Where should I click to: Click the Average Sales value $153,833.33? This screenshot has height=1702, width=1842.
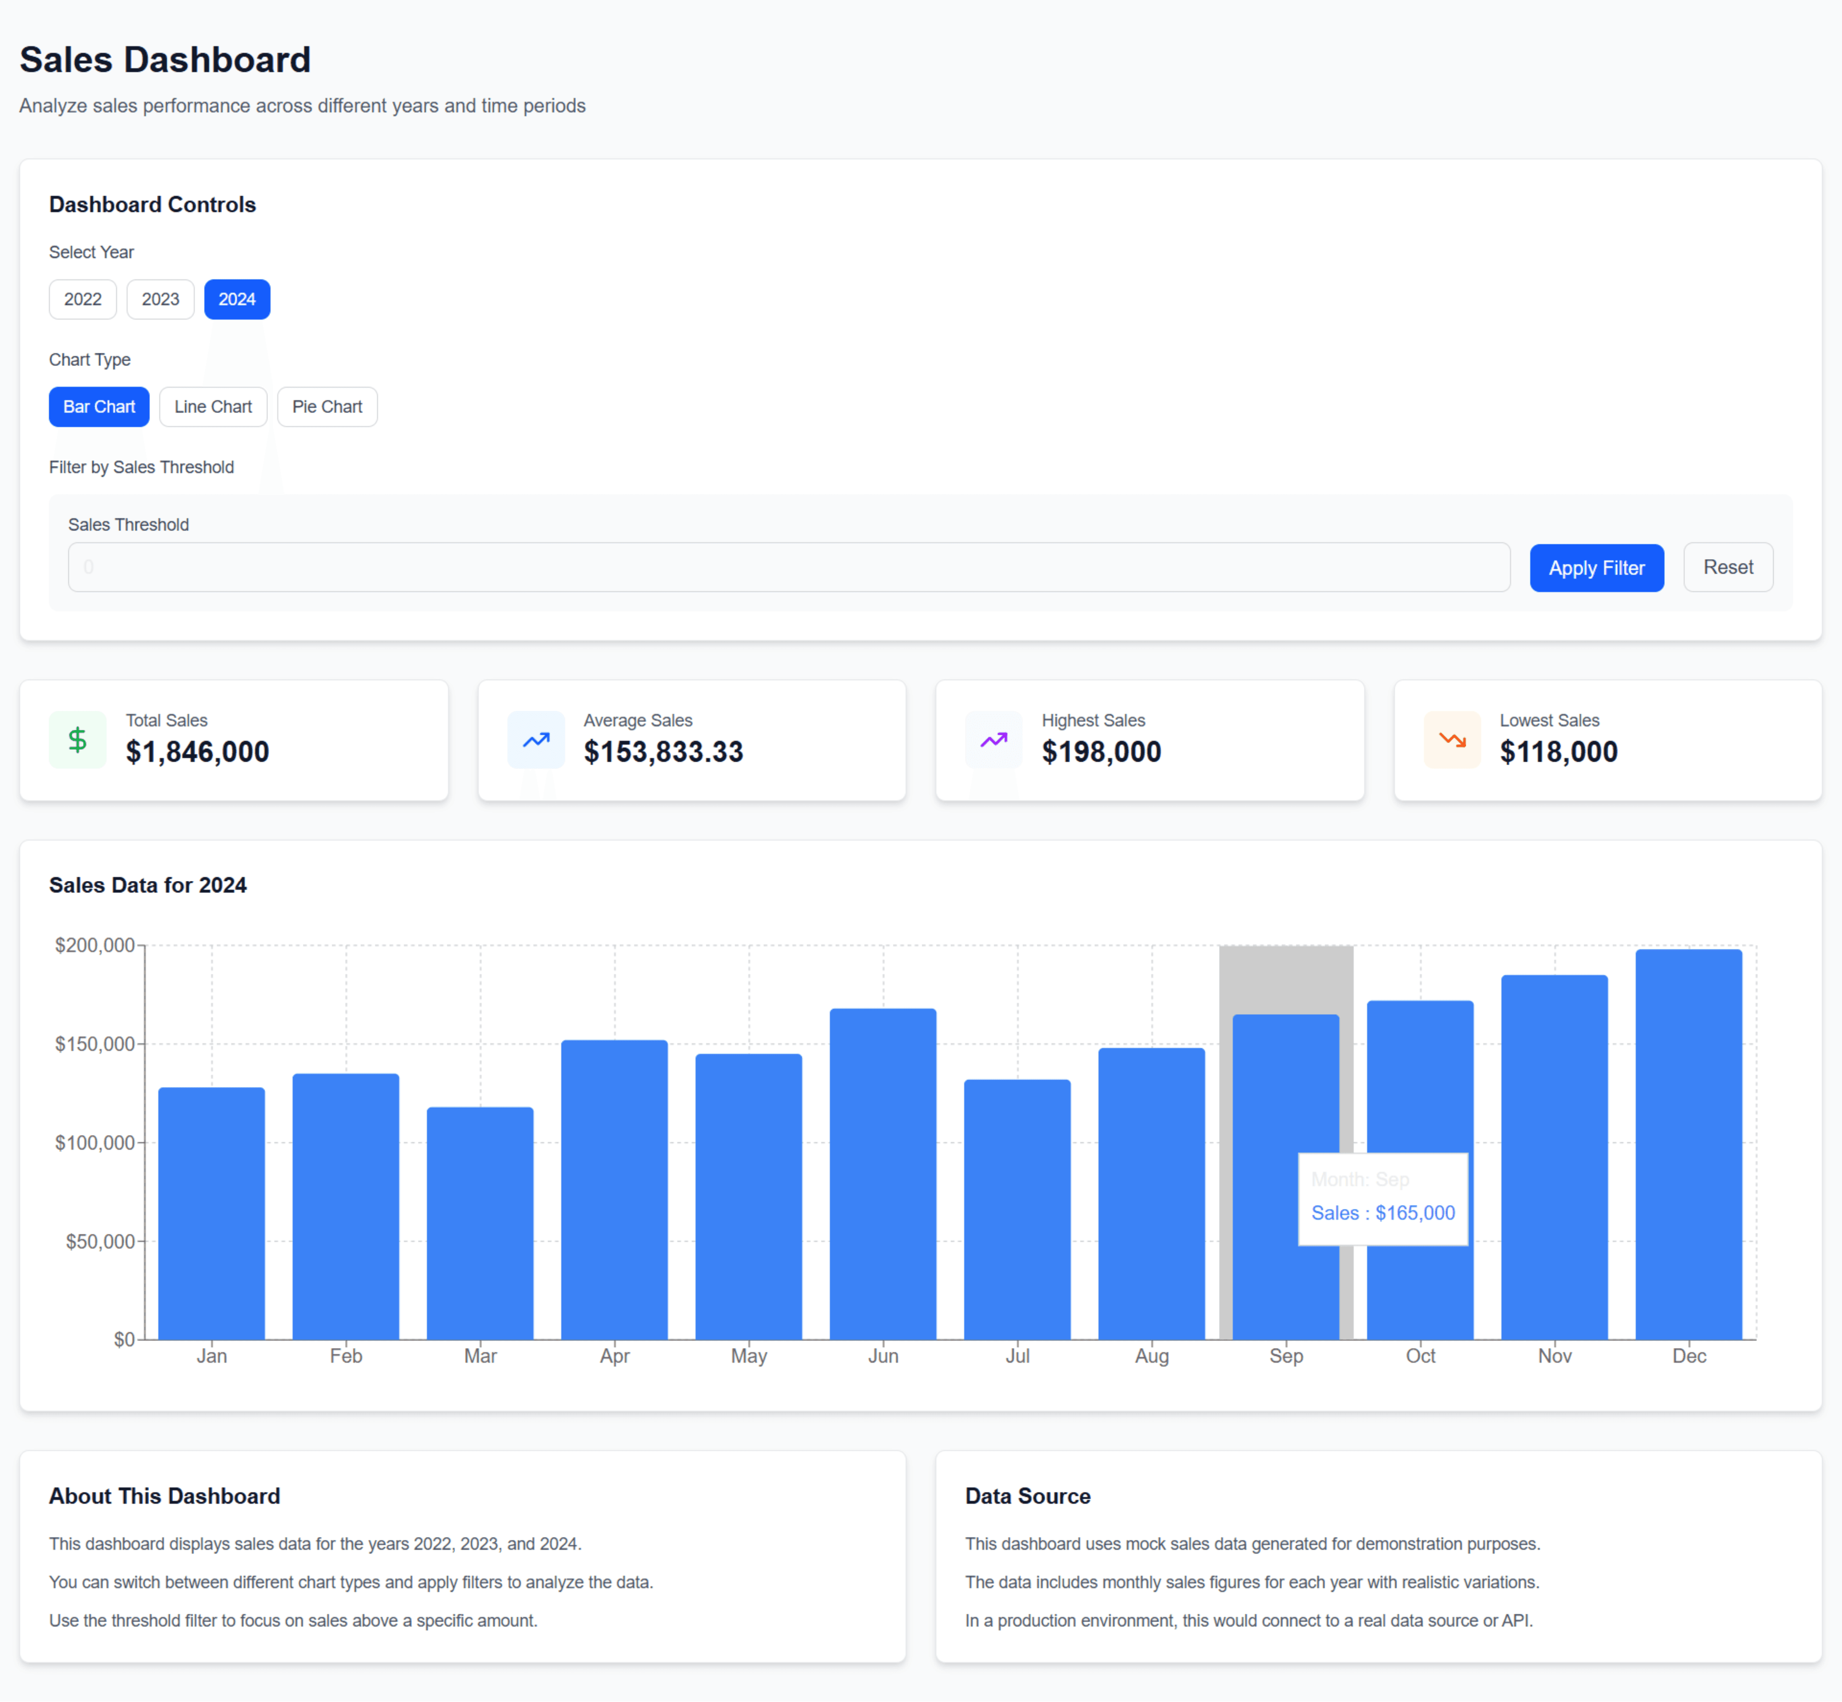(x=663, y=753)
